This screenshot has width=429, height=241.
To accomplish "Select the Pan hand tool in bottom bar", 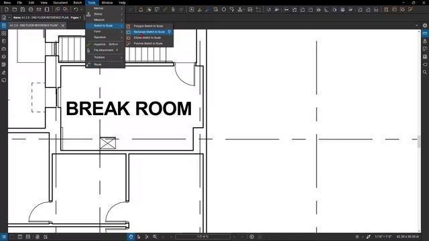I will [x=131, y=237].
